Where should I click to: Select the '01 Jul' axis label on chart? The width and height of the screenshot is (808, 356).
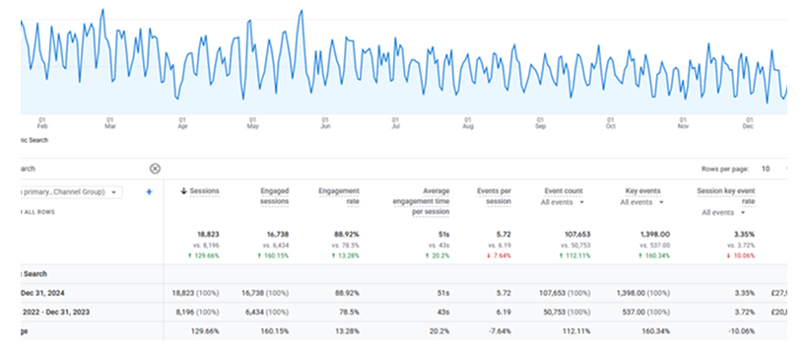coord(395,123)
